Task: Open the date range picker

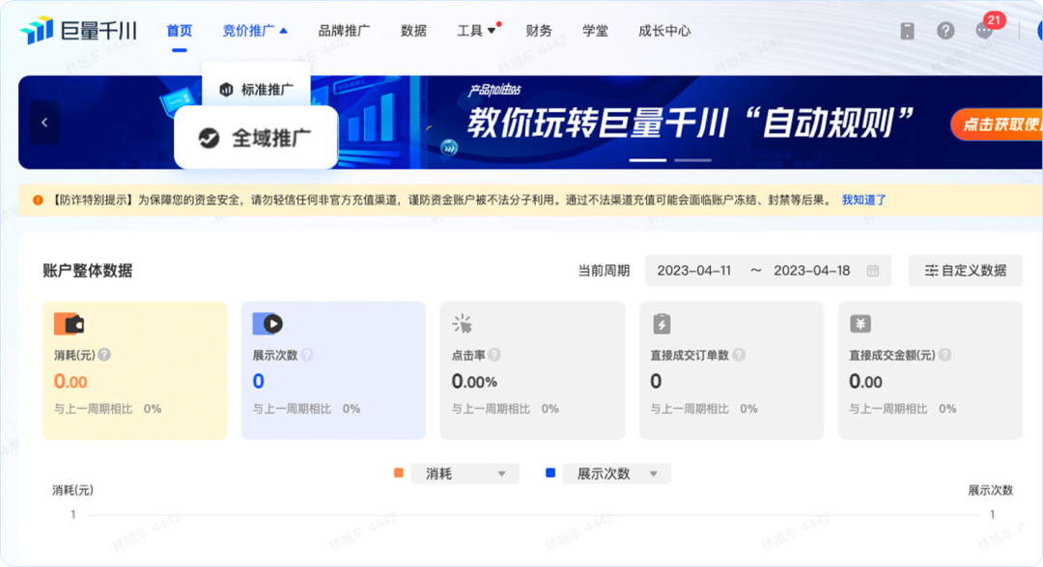Action: [768, 270]
